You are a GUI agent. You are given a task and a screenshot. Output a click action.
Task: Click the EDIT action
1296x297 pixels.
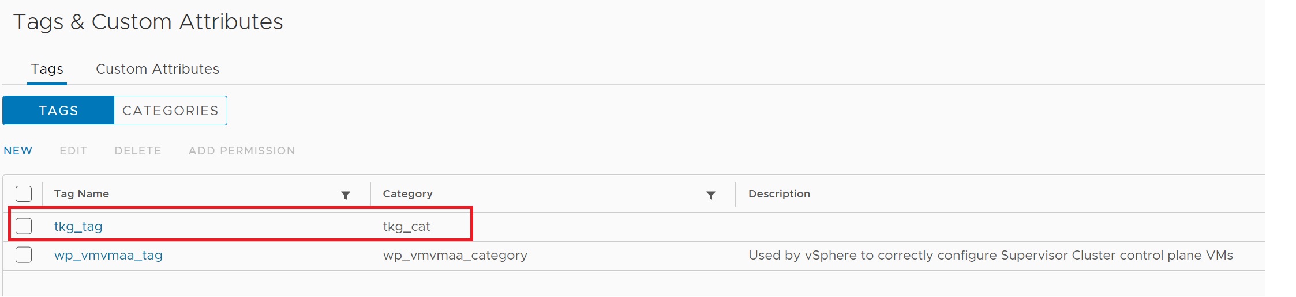pos(73,151)
